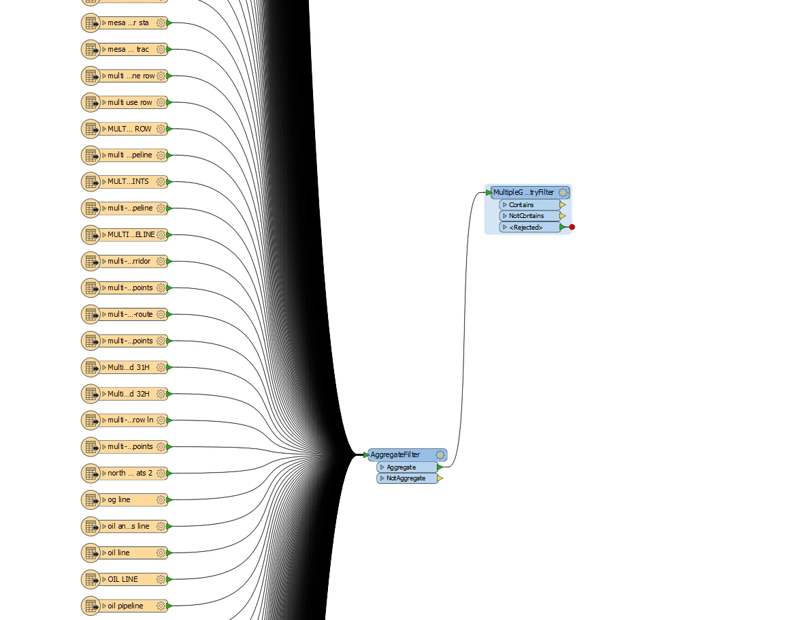This screenshot has height=620, width=786.
Task: Click gear icon on 'mesa ...r sta' feature type
Action: pos(161,22)
